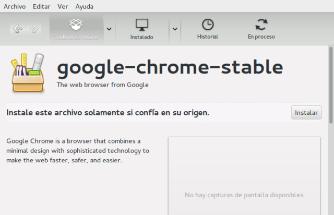Show the Instalado software view

coord(141,29)
